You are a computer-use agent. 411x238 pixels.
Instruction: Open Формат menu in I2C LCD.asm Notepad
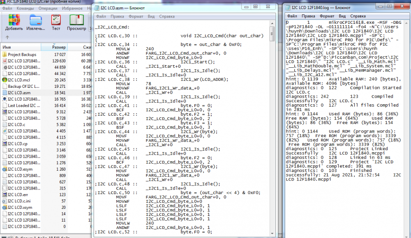tap(136, 16)
